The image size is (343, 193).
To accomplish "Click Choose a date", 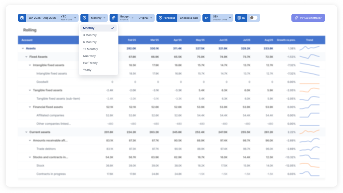I will pos(189,18).
